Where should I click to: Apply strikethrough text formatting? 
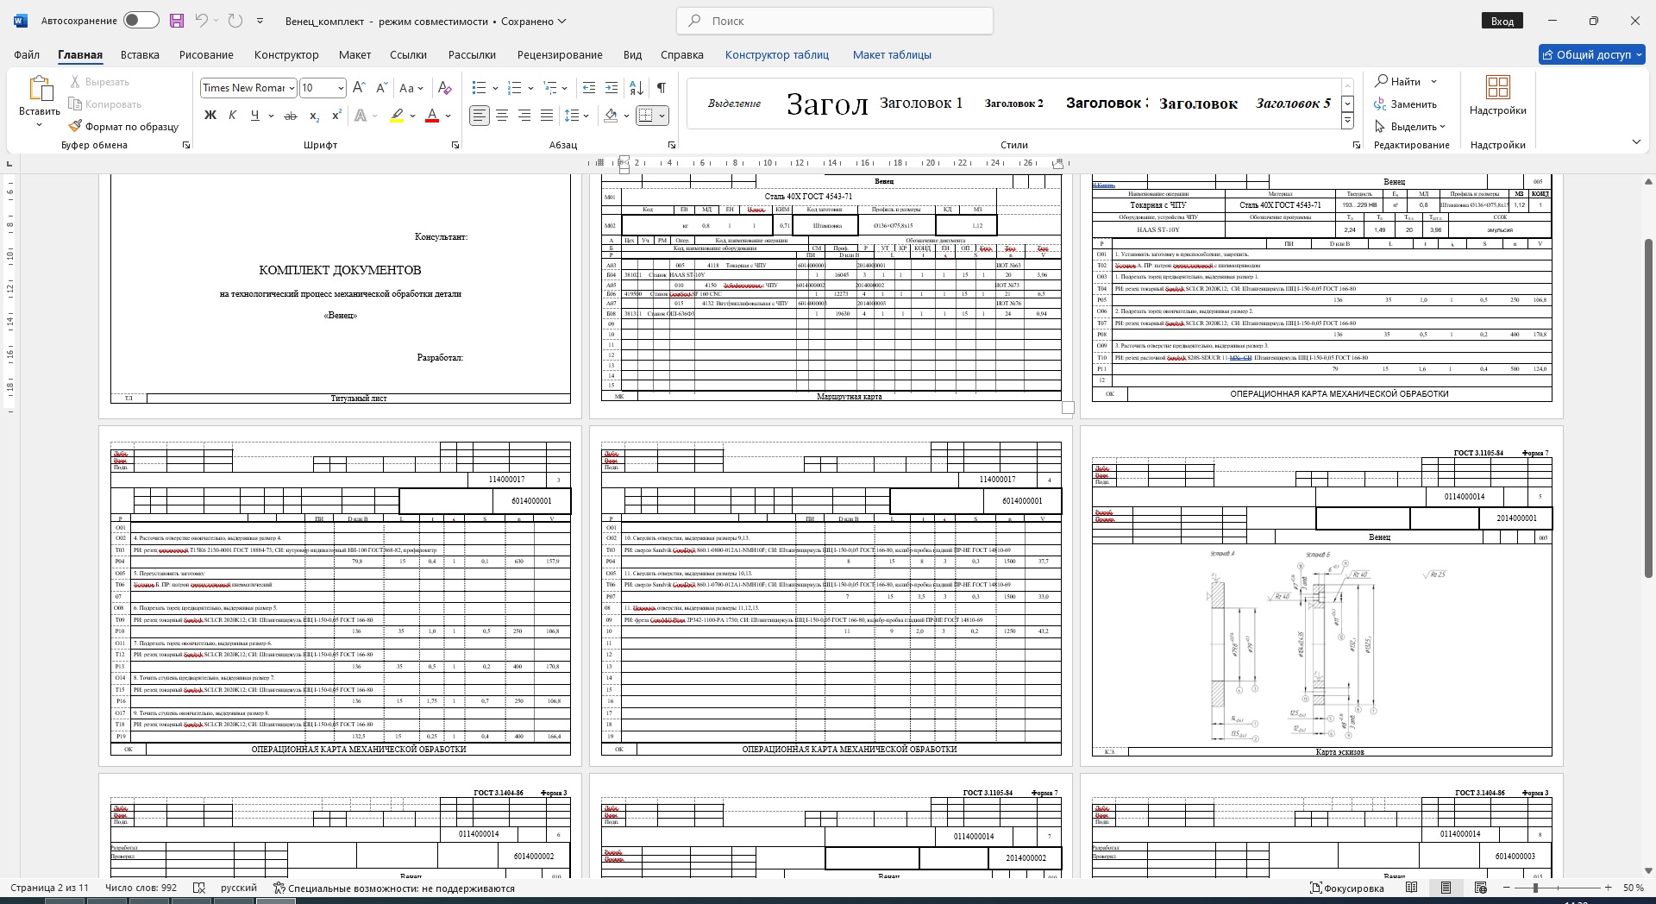coord(291,116)
